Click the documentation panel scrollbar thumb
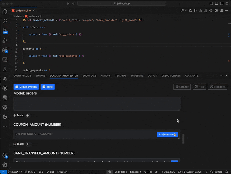This screenshot has width=231, height=174. (183, 139)
